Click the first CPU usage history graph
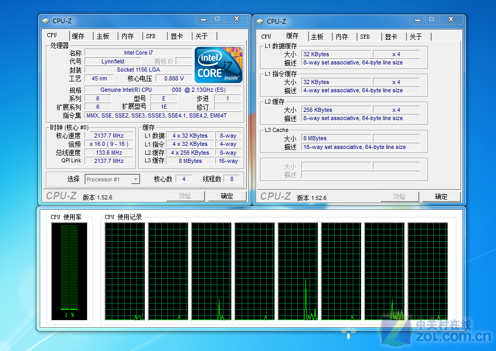 point(125,271)
